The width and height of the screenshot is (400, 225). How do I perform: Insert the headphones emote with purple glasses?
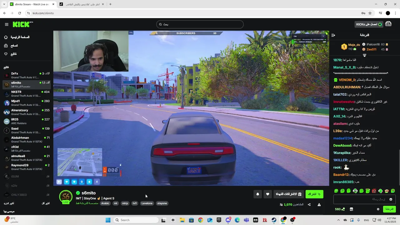(355, 191)
